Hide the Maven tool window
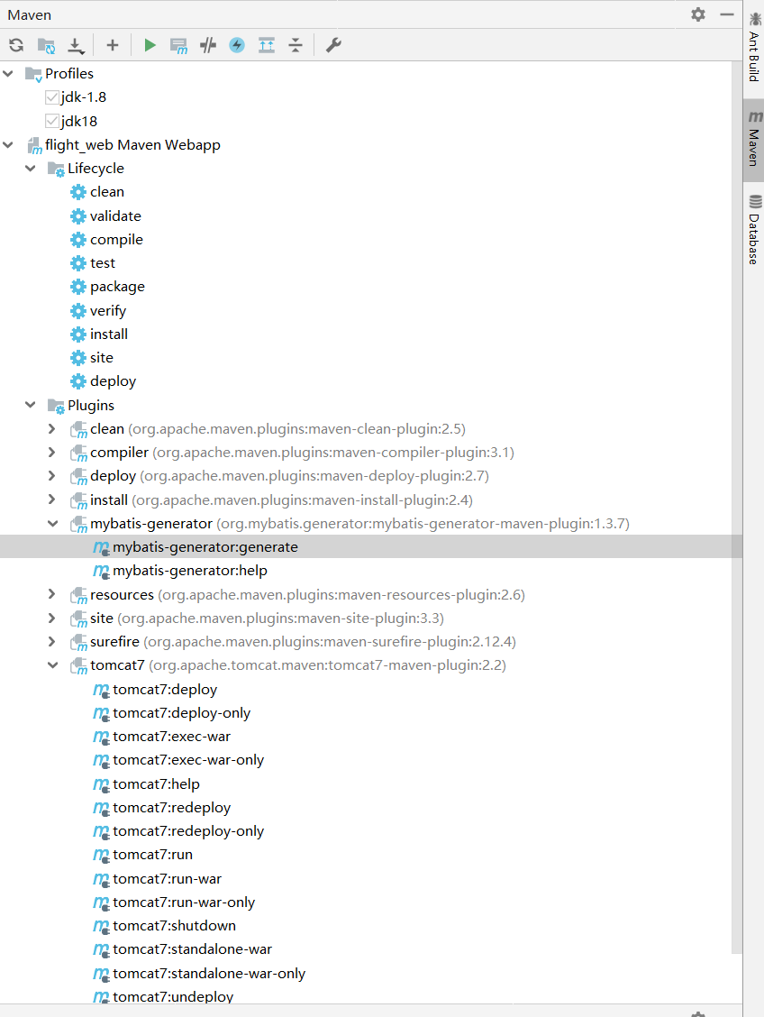Screen dimensions: 764x1017 (x=727, y=14)
